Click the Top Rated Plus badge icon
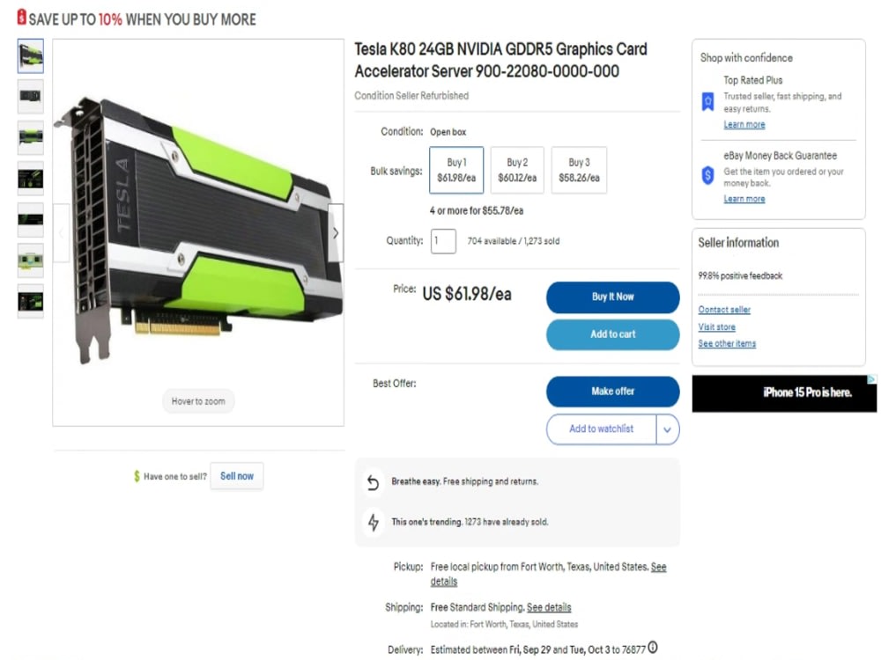Viewport: 881px width, 660px height. coord(708,101)
